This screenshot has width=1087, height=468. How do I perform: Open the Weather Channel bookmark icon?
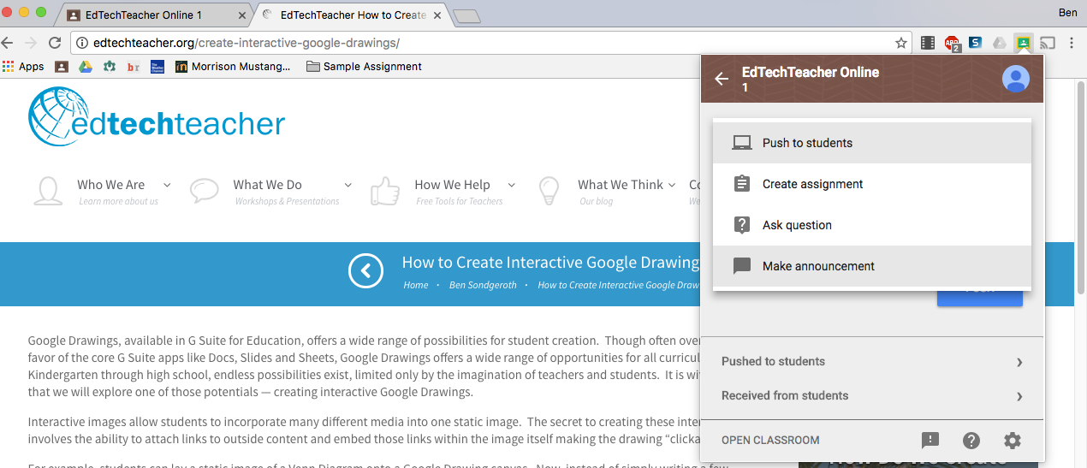tap(157, 67)
